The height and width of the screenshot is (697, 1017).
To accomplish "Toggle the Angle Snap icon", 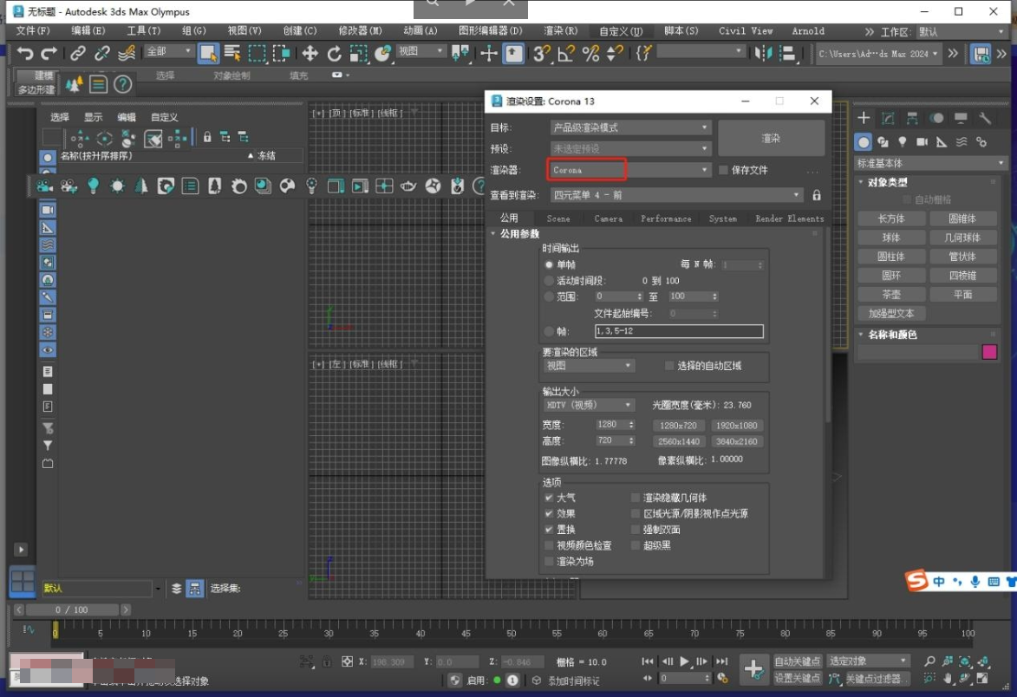I will 566,54.
